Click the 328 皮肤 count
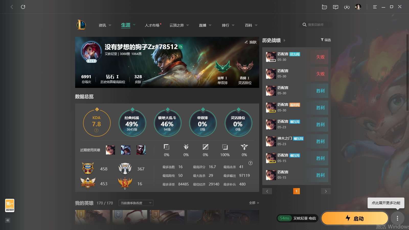 pos(138,79)
